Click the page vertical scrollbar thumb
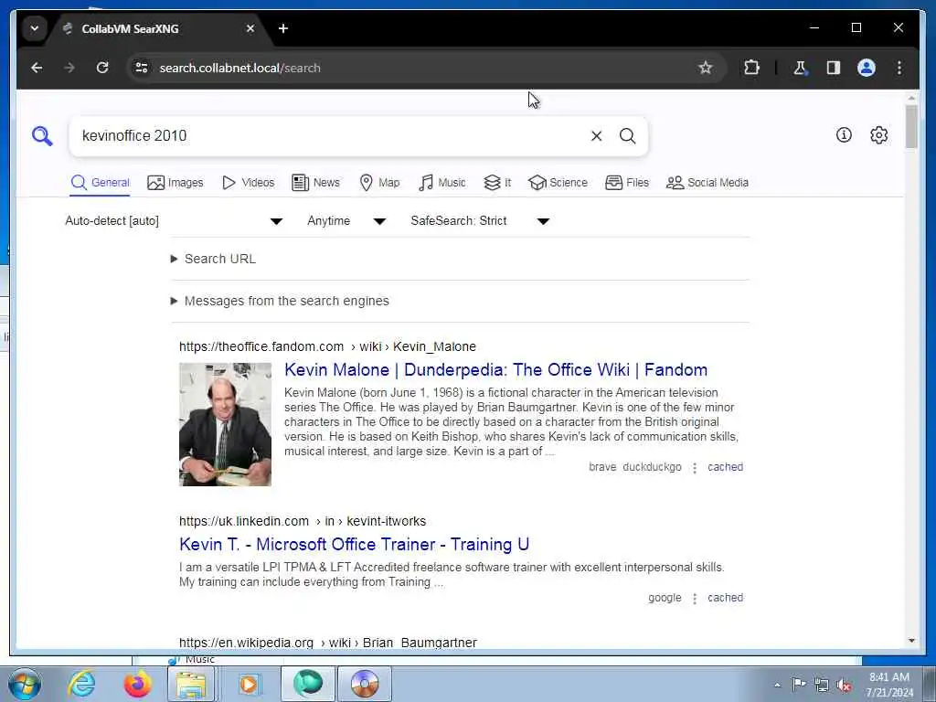This screenshot has width=936, height=702. click(911, 126)
